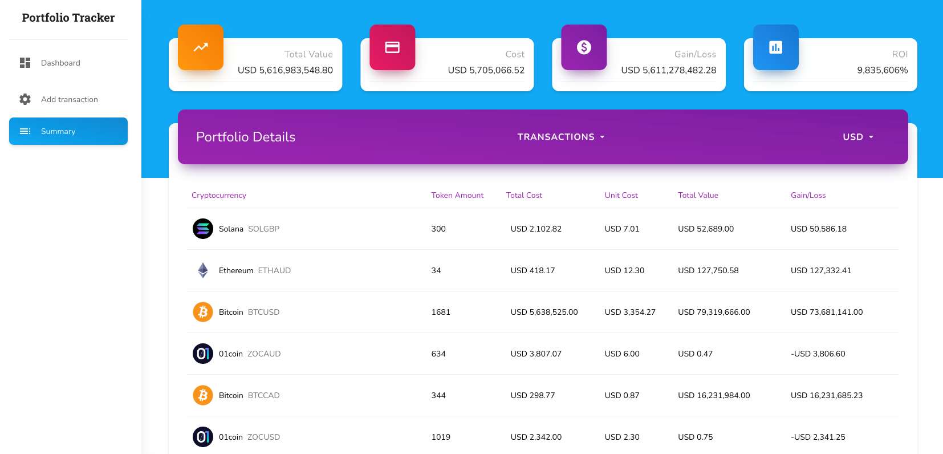The height and width of the screenshot is (454, 943).
Task: Select the 01coin ZOCUSD table row
Action: click(542, 437)
